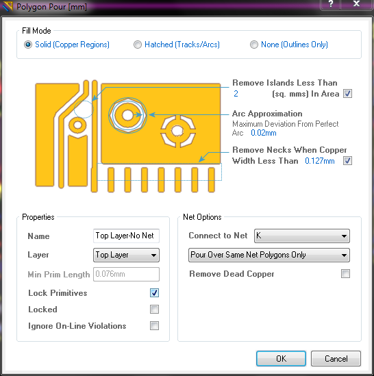Enable Ignore On-Line Violations checkbox

pyautogui.click(x=154, y=326)
